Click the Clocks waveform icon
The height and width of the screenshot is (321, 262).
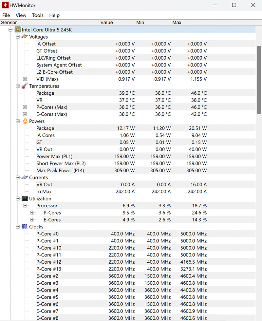(25, 227)
